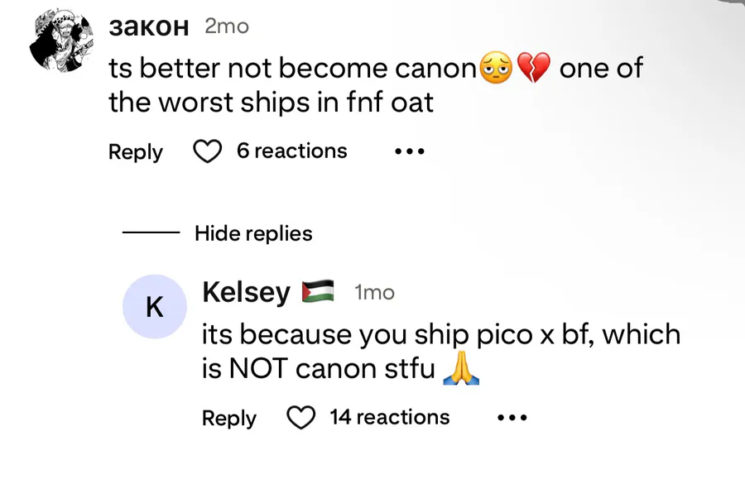The width and height of the screenshot is (745, 484).
Task: Click the 2mo timestamp on закон's comment
Action: tap(226, 26)
